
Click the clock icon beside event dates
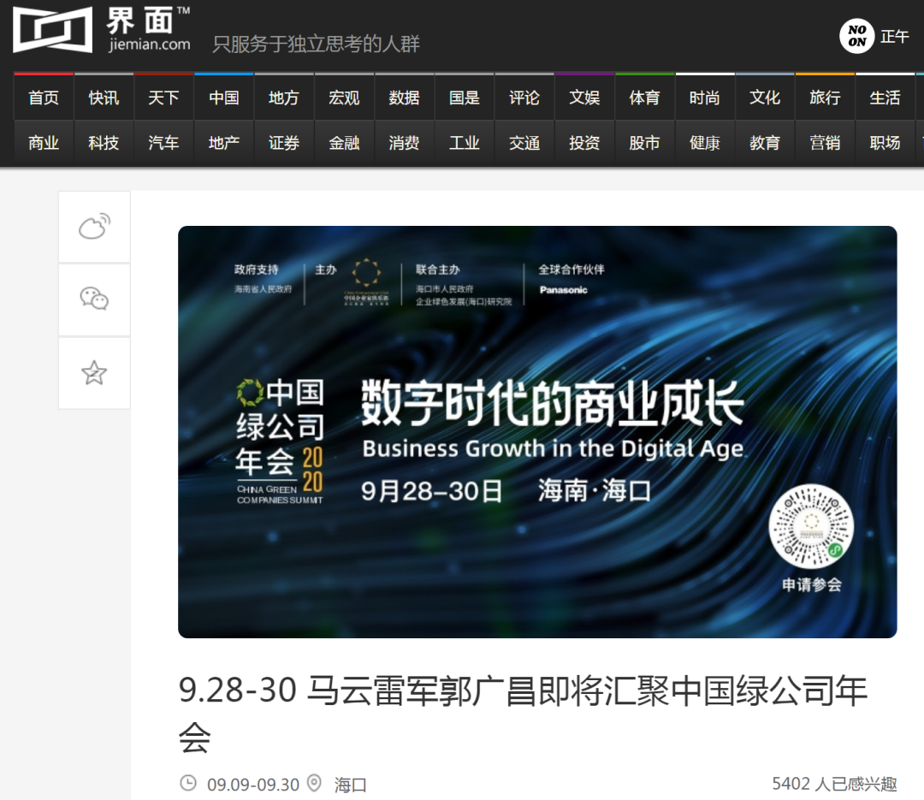click(x=188, y=783)
